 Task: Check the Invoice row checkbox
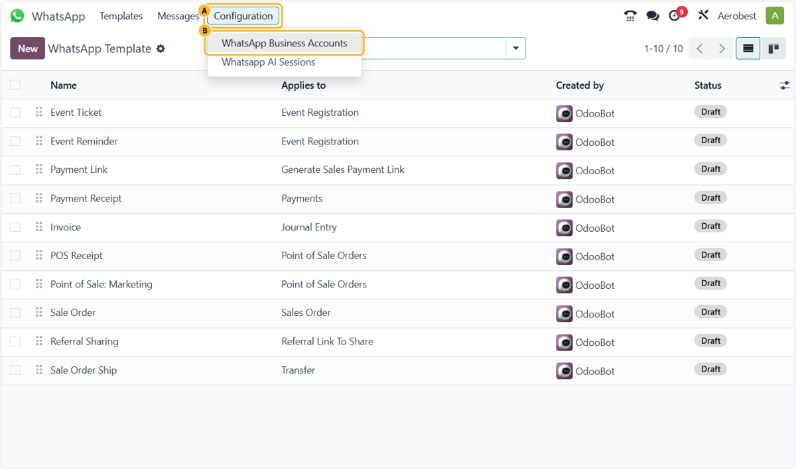[x=15, y=227]
